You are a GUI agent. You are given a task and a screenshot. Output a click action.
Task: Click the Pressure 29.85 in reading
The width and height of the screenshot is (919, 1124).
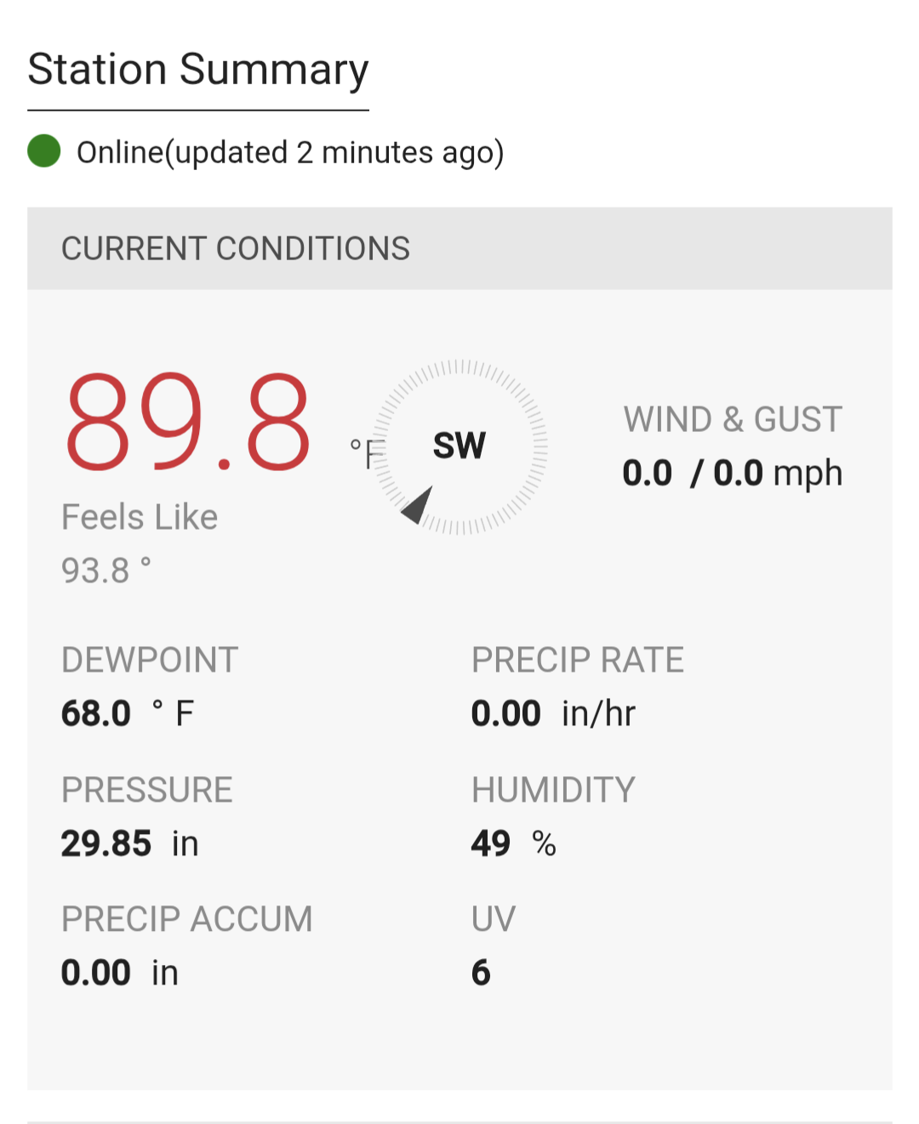point(129,843)
